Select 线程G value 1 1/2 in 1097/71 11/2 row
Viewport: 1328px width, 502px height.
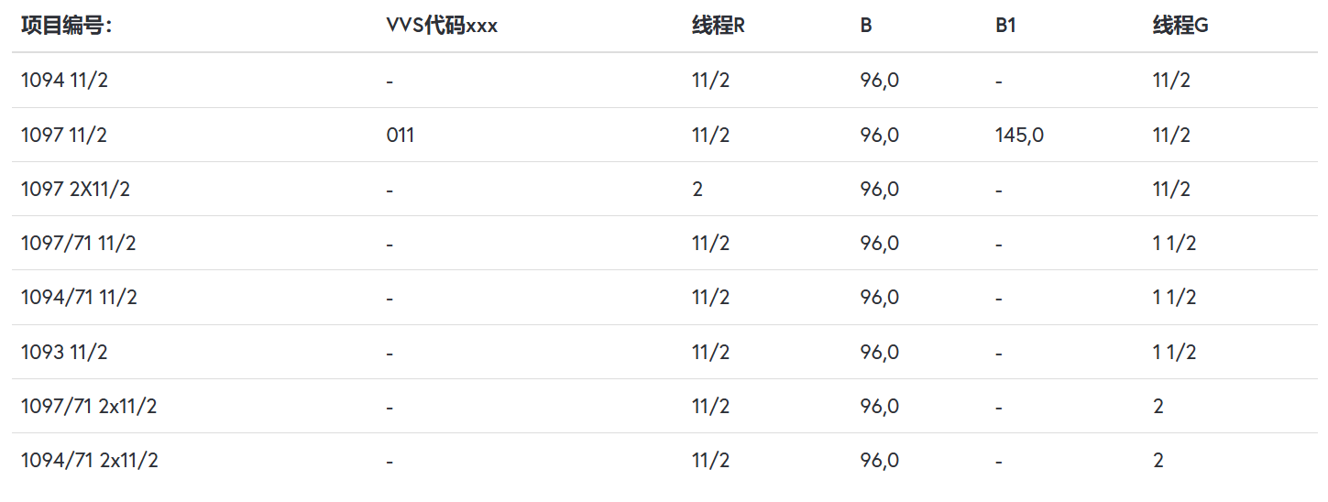click(x=1174, y=244)
